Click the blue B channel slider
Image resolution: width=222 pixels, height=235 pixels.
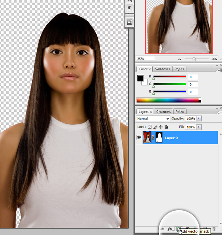pyautogui.click(x=170, y=91)
